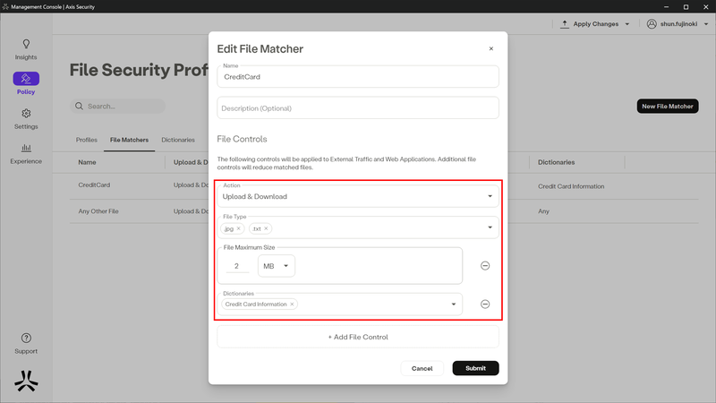The image size is (716, 403).
Task: Switch to the Profiles tab
Action: 87,141
